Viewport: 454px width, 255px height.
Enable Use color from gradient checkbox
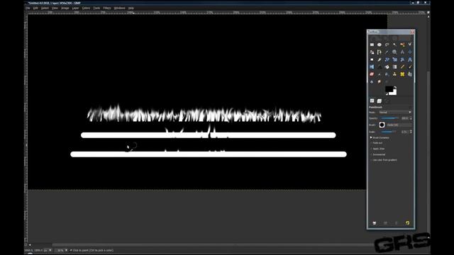coord(371,160)
